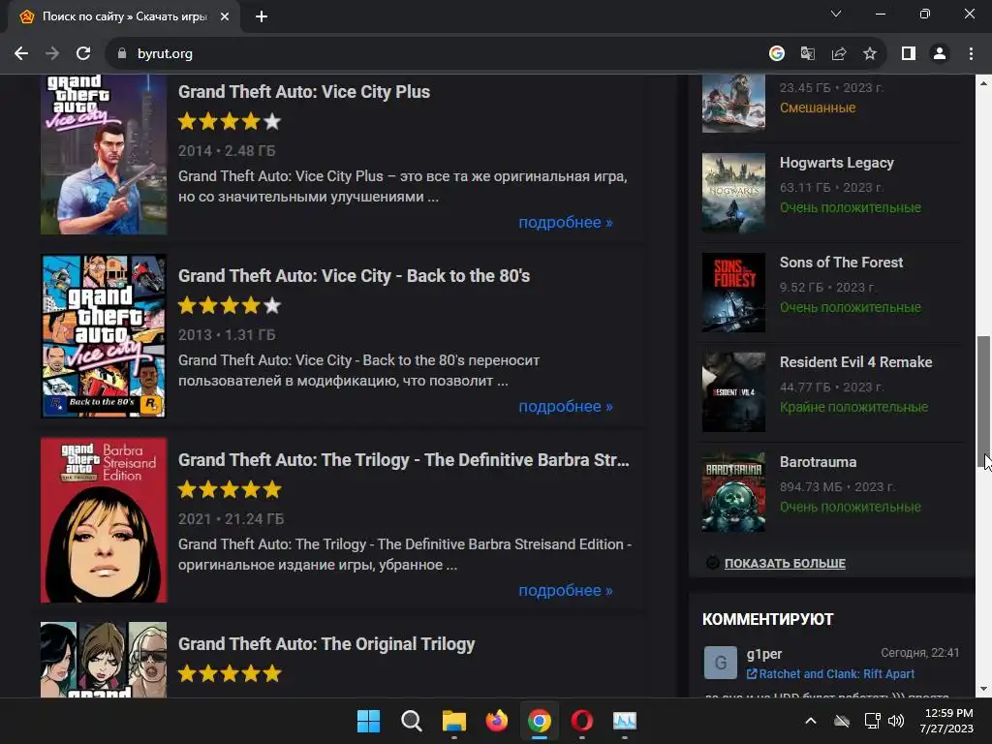Launch Firefox from the taskbar

[497, 721]
